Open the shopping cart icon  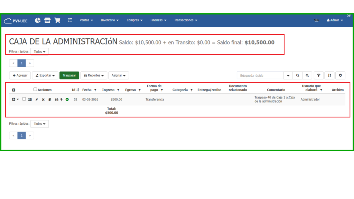[57, 20]
